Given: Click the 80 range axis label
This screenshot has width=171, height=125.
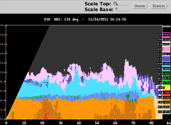Looking at the screenshot, I should (151, 123).
